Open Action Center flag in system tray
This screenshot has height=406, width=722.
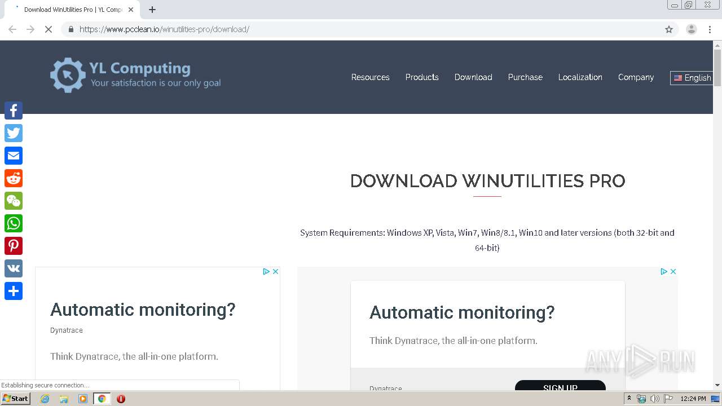click(668, 399)
